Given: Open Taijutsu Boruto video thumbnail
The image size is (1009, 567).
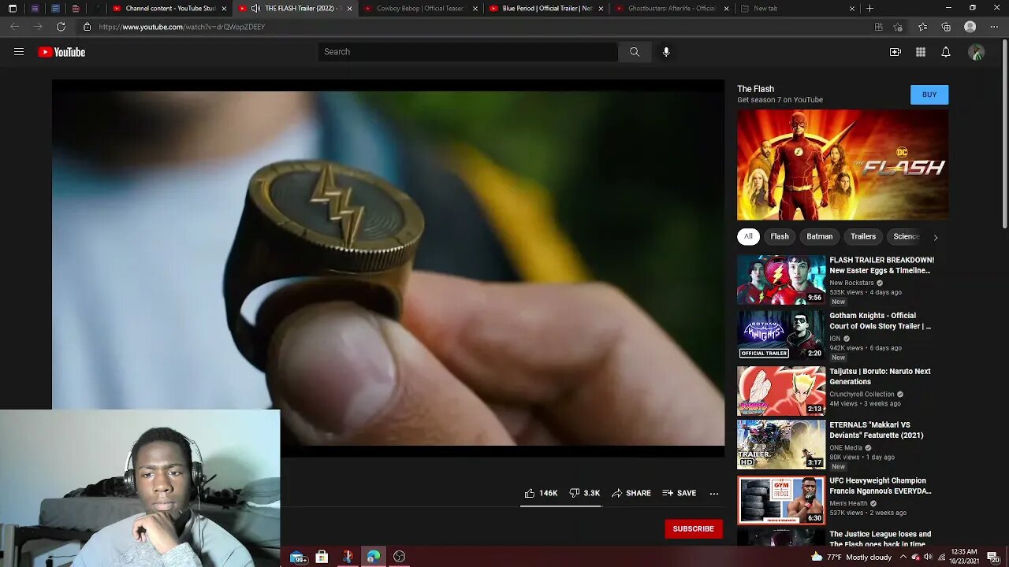Looking at the screenshot, I should coord(781,391).
